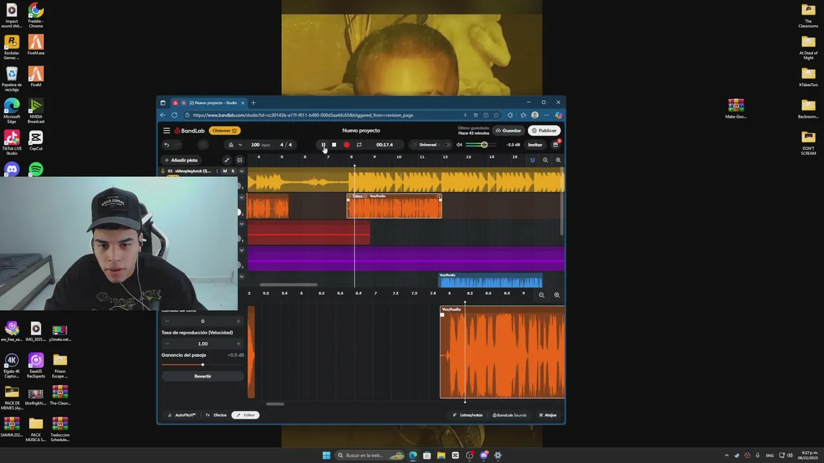Zoom in the editor waveform view
The height and width of the screenshot is (463, 824).
557,295
